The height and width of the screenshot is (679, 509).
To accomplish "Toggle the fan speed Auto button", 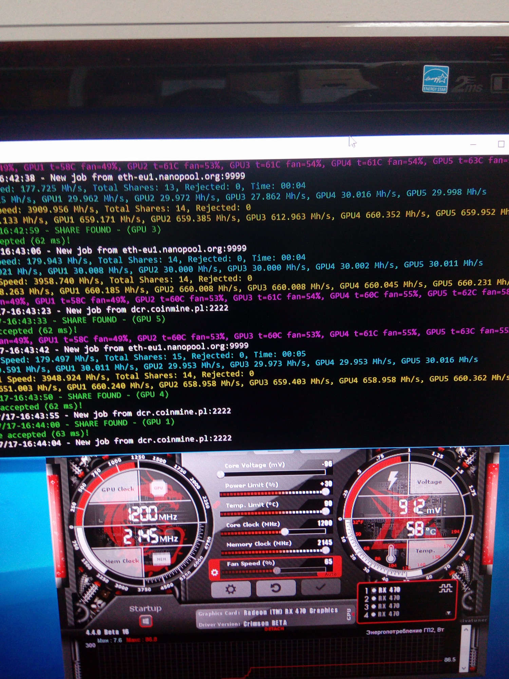I will (x=330, y=574).
